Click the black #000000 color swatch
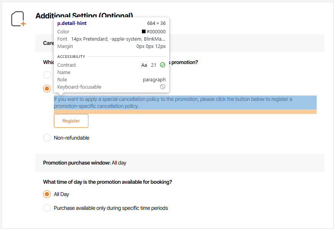This screenshot has width=334, height=229. click(x=144, y=32)
